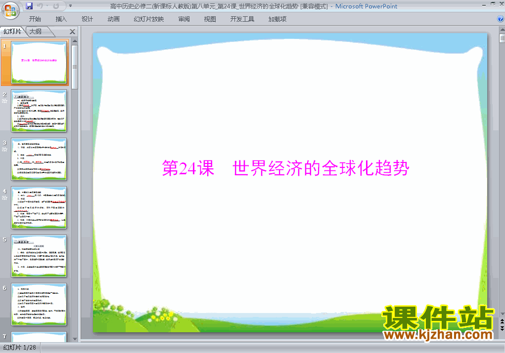Image resolution: width=505 pixels, height=353 pixels.
Task: Select the 设计 ribbon tab
Action: (87, 19)
